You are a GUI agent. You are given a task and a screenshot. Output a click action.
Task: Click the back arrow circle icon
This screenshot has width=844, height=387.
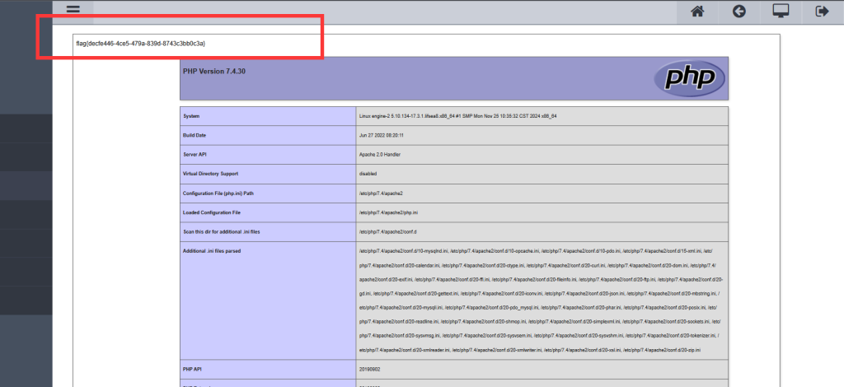coord(739,12)
